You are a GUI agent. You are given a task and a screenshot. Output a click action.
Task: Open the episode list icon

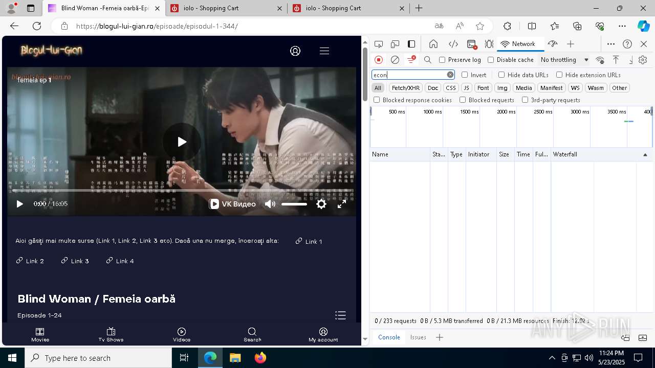[x=340, y=315]
